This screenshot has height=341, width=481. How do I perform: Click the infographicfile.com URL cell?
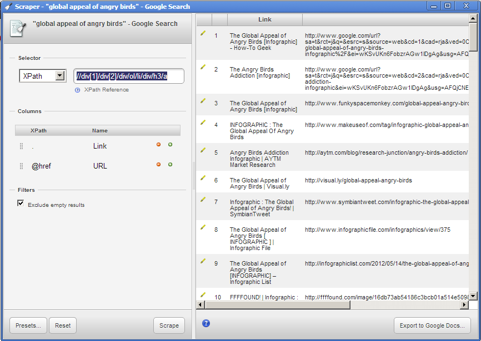(x=378, y=230)
